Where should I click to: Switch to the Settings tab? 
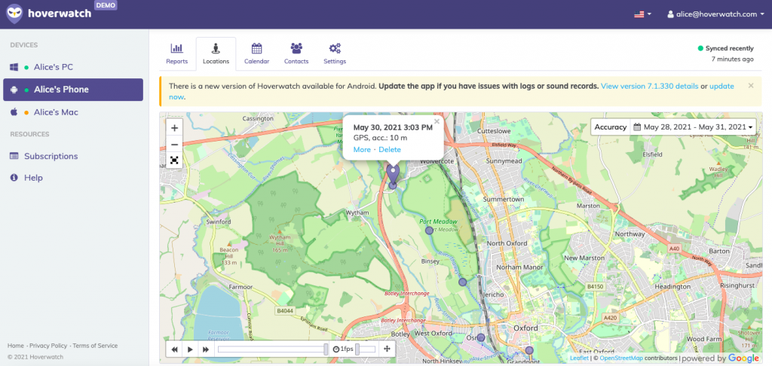(x=335, y=54)
